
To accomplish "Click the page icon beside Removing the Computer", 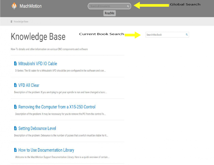I will [16, 107].
